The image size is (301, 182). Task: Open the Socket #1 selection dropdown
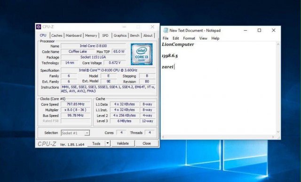click(75, 133)
